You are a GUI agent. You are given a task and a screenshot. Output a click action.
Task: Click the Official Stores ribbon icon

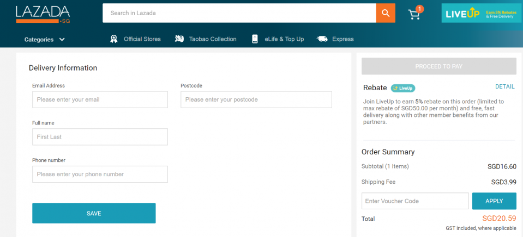[113, 39]
